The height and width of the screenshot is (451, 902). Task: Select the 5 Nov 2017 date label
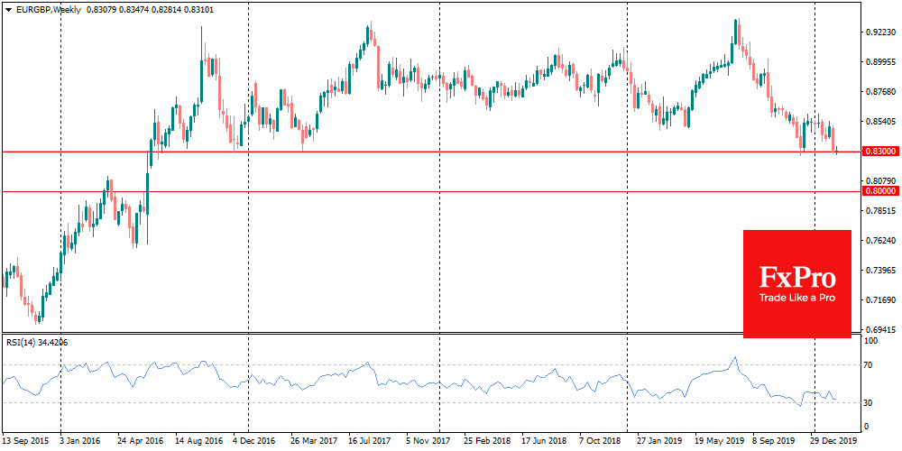coord(428,441)
